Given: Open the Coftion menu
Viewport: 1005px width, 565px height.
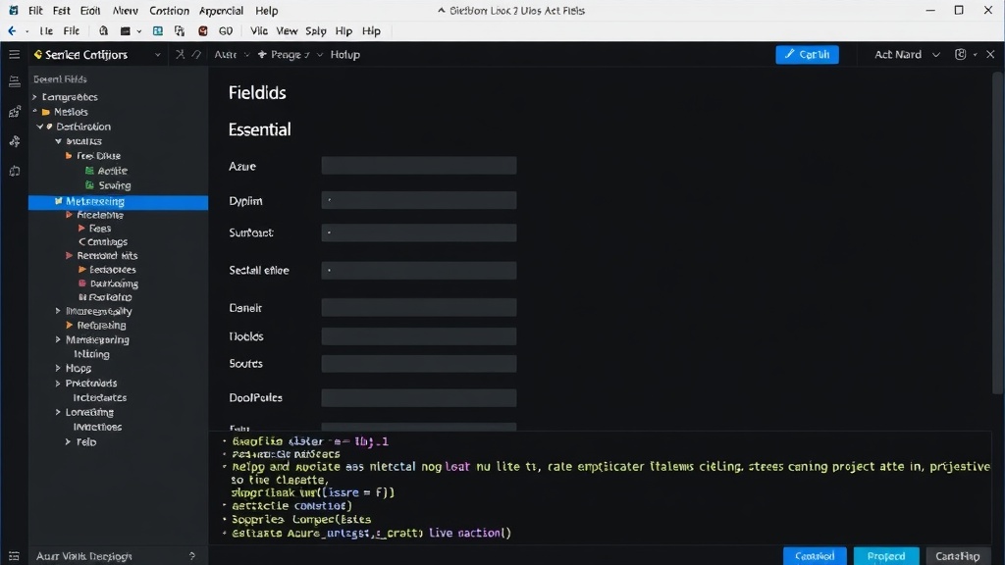Looking at the screenshot, I should (x=169, y=10).
